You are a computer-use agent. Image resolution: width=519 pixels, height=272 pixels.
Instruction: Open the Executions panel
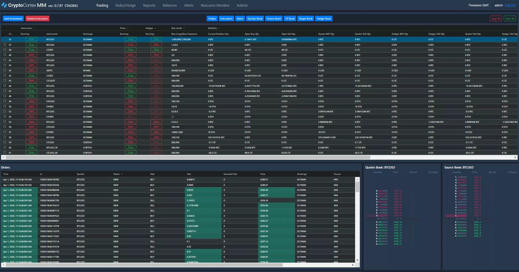(226, 18)
